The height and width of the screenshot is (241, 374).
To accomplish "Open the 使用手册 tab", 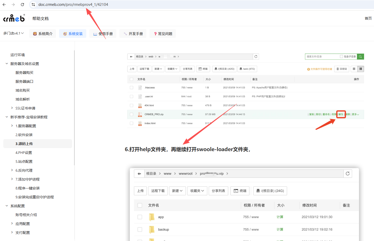I will [x=103, y=34].
